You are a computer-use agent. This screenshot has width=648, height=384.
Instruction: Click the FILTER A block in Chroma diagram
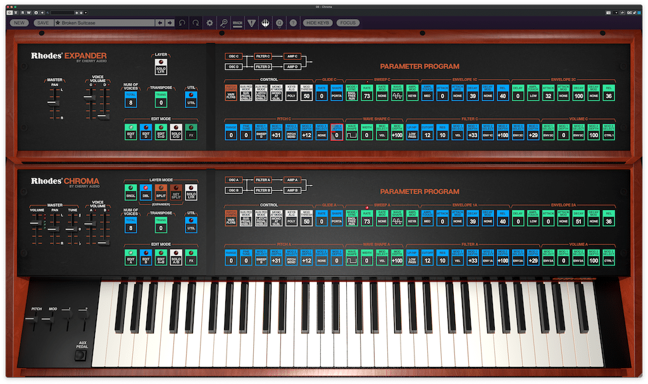[263, 180]
